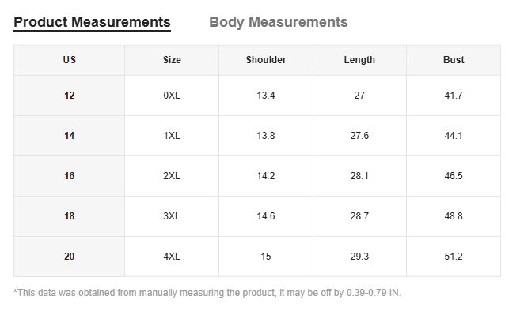Select the US size 20 row label
Screen dimensions: 524x311
(69, 257)
